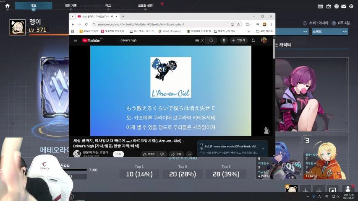Mute the tab via its audio icon
The image size is (358, 201).
(112, 16)
